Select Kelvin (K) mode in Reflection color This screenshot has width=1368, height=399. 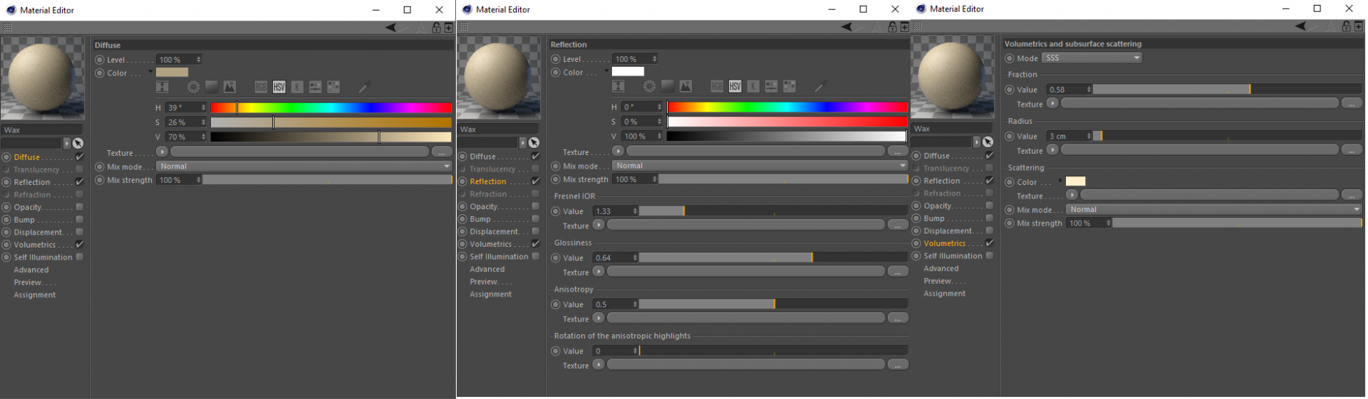pos(753,86)
